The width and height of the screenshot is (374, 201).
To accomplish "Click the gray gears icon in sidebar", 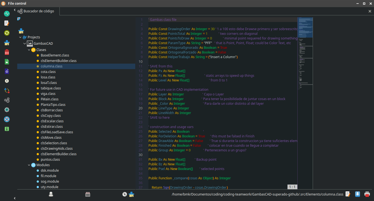I will click(x=7, y=100).
